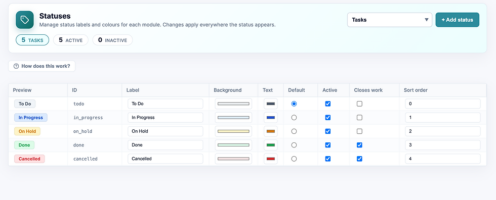Click sort order field showing 0
Viewport: 496px width, 200px height.
click(x=443, y=104)
